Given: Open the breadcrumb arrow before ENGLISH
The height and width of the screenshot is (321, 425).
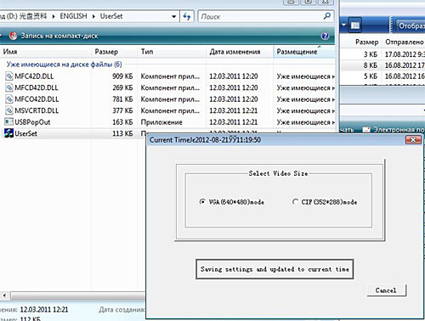Looking at the screenshot, I should click(54, 16).
